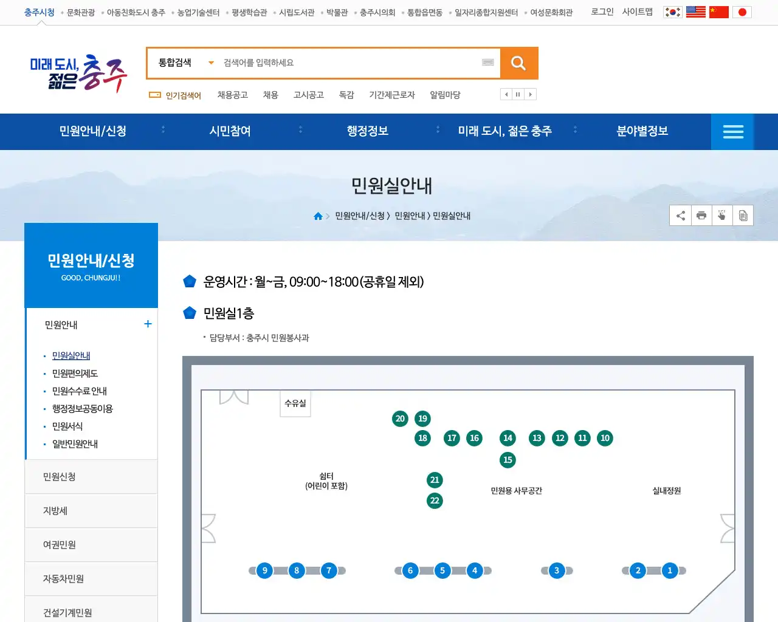
Task: Switch language with the Japanese flag
Action: (742, 12)
